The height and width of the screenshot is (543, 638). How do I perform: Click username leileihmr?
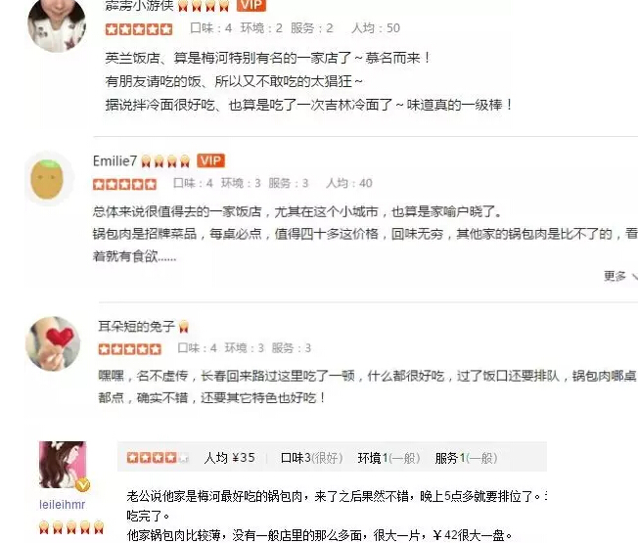point(63,505)
